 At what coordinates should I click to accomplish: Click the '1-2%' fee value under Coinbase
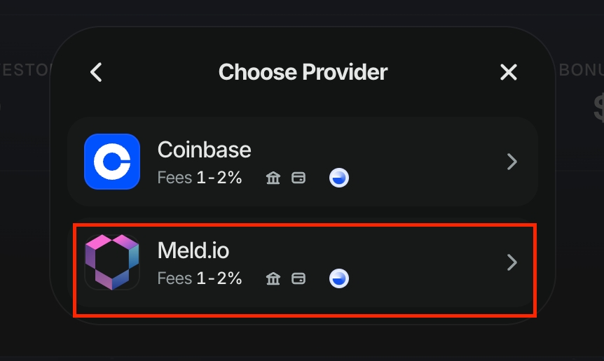[219, 178]
